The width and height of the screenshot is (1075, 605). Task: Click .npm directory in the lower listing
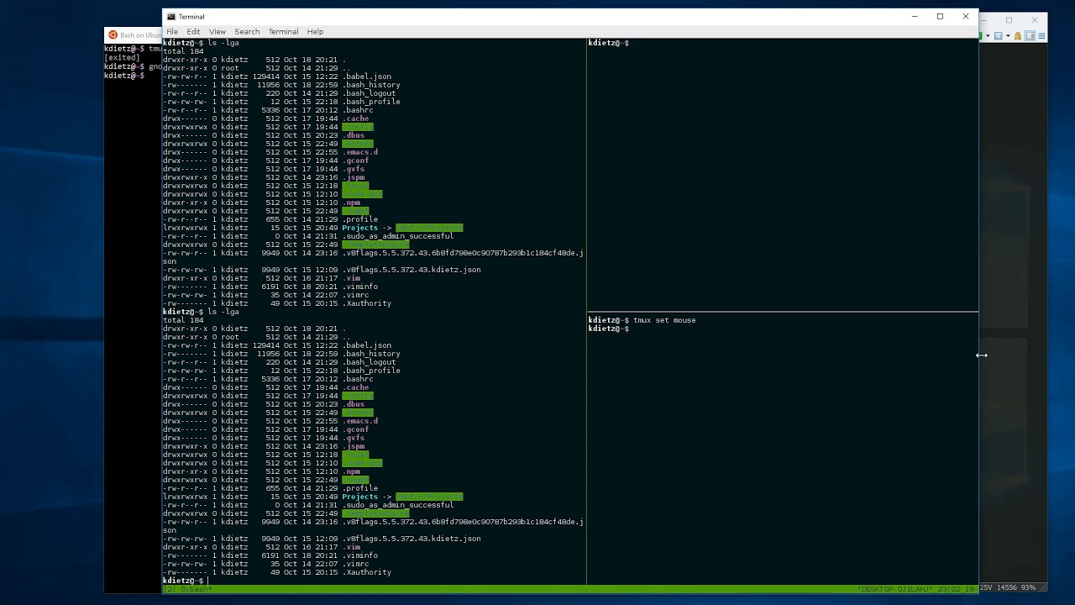[351, 471]
